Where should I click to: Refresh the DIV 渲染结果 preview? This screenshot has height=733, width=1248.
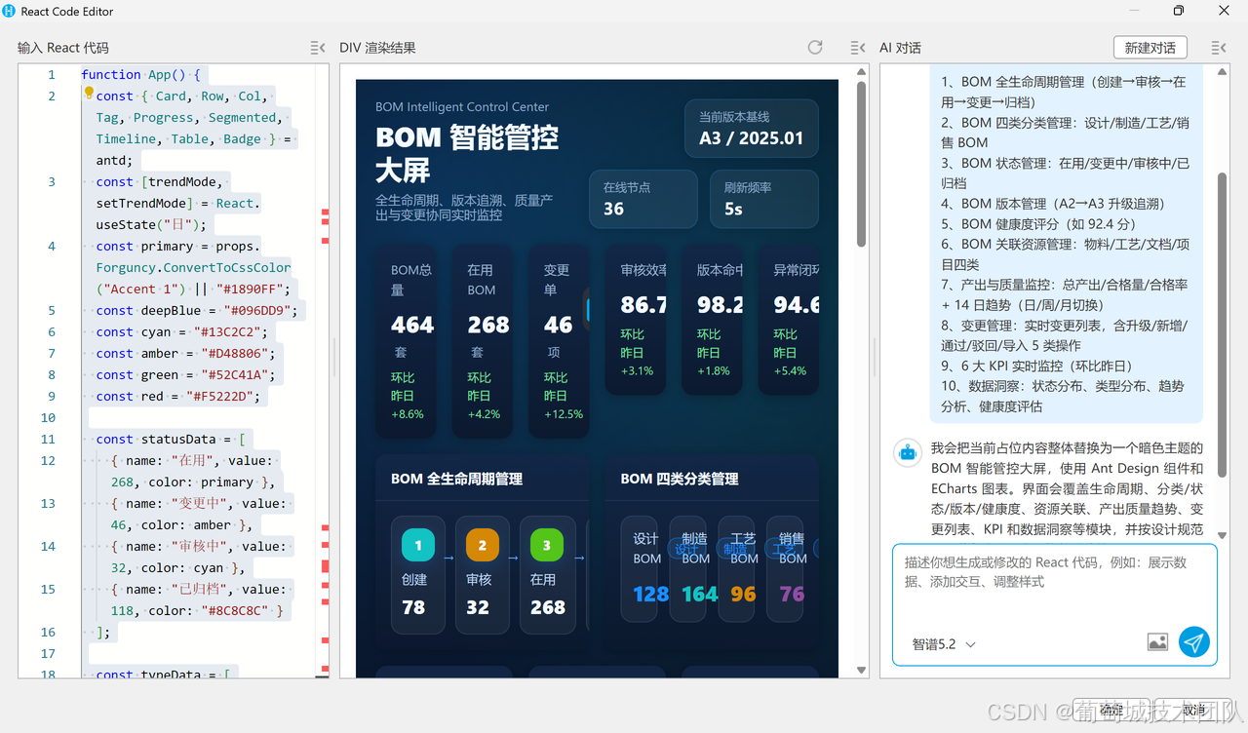click(815, 47)
